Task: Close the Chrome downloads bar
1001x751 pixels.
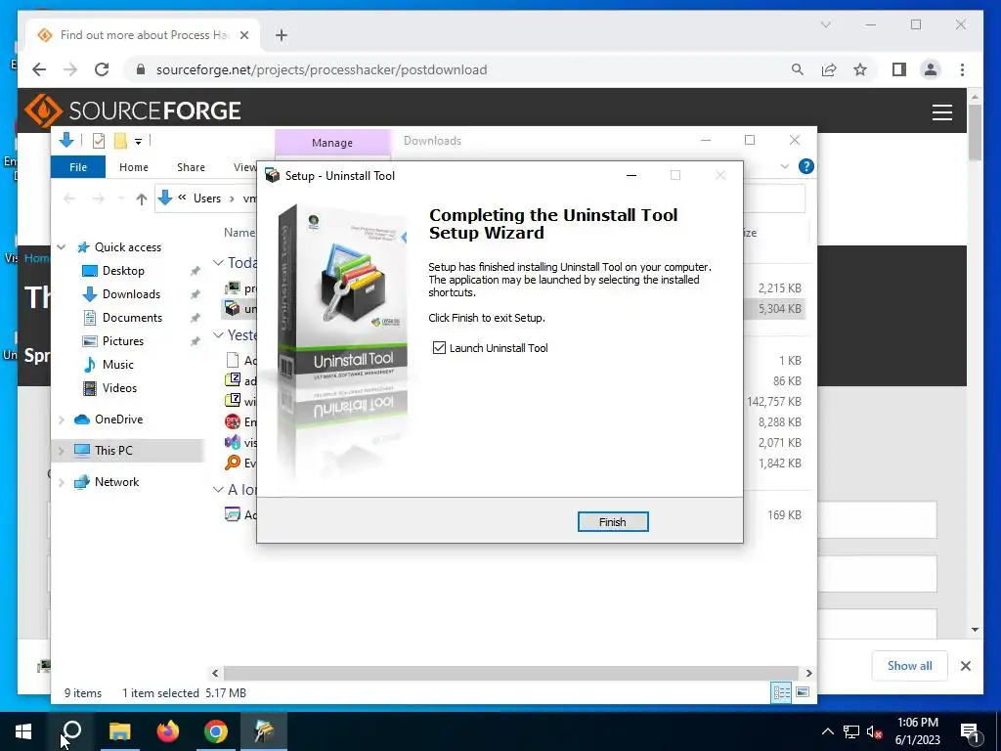Action: [x=965, y=666]
